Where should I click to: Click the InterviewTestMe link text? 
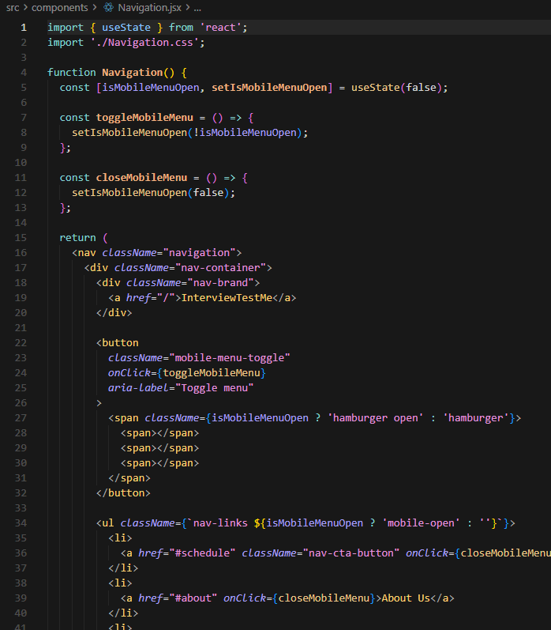(227, 298)
